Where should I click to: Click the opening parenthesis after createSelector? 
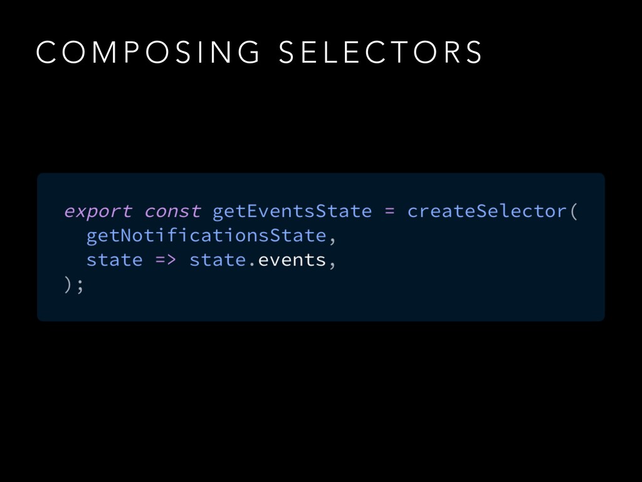click(574, 212)
